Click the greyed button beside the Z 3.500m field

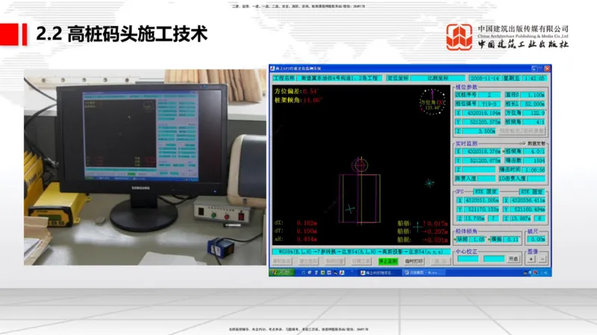pos(522,131)
